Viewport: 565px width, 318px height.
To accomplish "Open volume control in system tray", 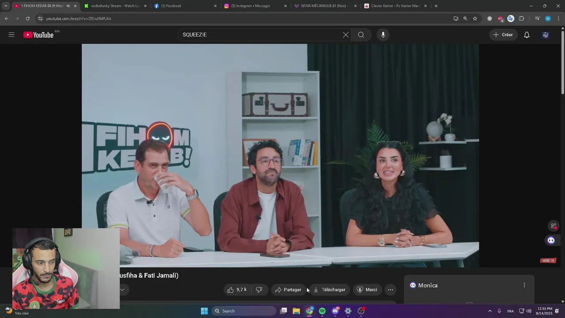I will coord(529,311).
